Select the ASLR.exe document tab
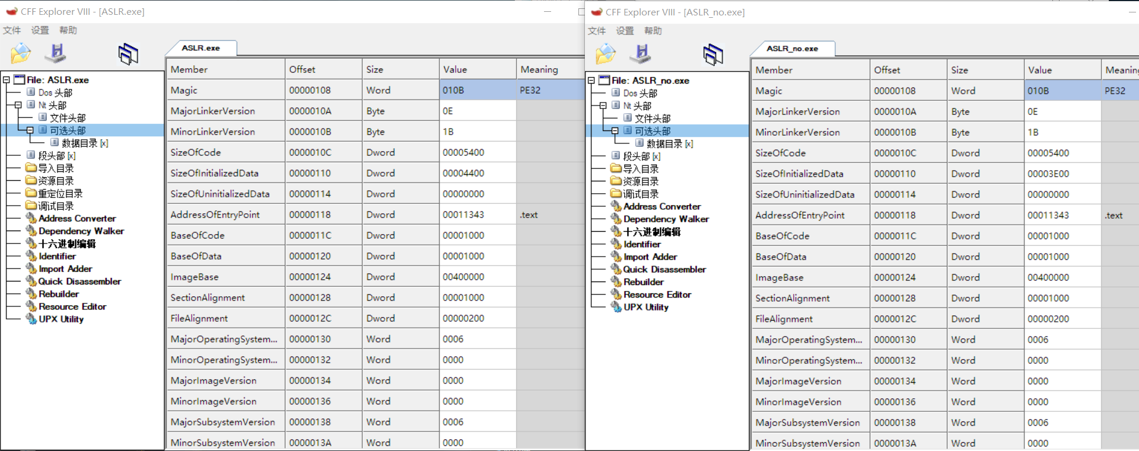The height and width of the screenshot is (451, 1139). pos(201,48)
